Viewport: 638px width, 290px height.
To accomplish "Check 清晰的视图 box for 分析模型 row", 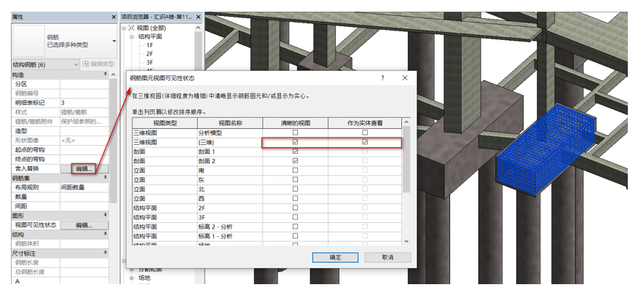I will (x=296, y=133).
